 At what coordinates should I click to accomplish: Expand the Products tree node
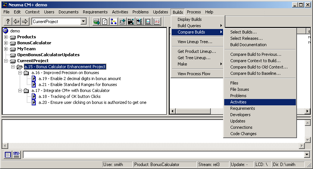pyautogui.click(x=6, y=37)
